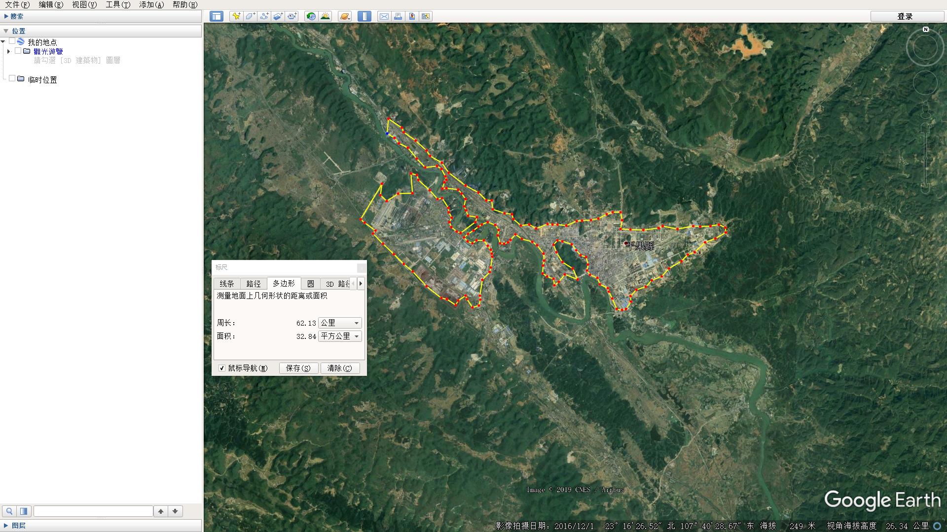Click the Add Path toolbar icon

tap(264, 16)
